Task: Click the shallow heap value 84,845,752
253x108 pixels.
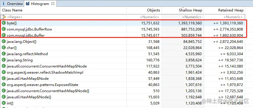Action: (x=192, y=42)
